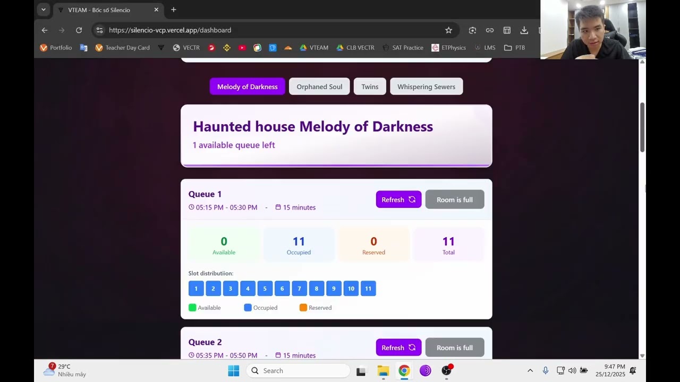Screen dimensions: 680x382
Task: Select slot 5 in the slot distribution
Action: pos(265,288)
